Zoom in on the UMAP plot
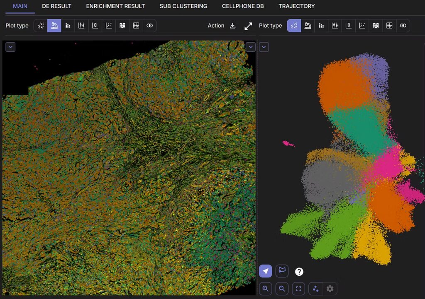 [266, 289]
